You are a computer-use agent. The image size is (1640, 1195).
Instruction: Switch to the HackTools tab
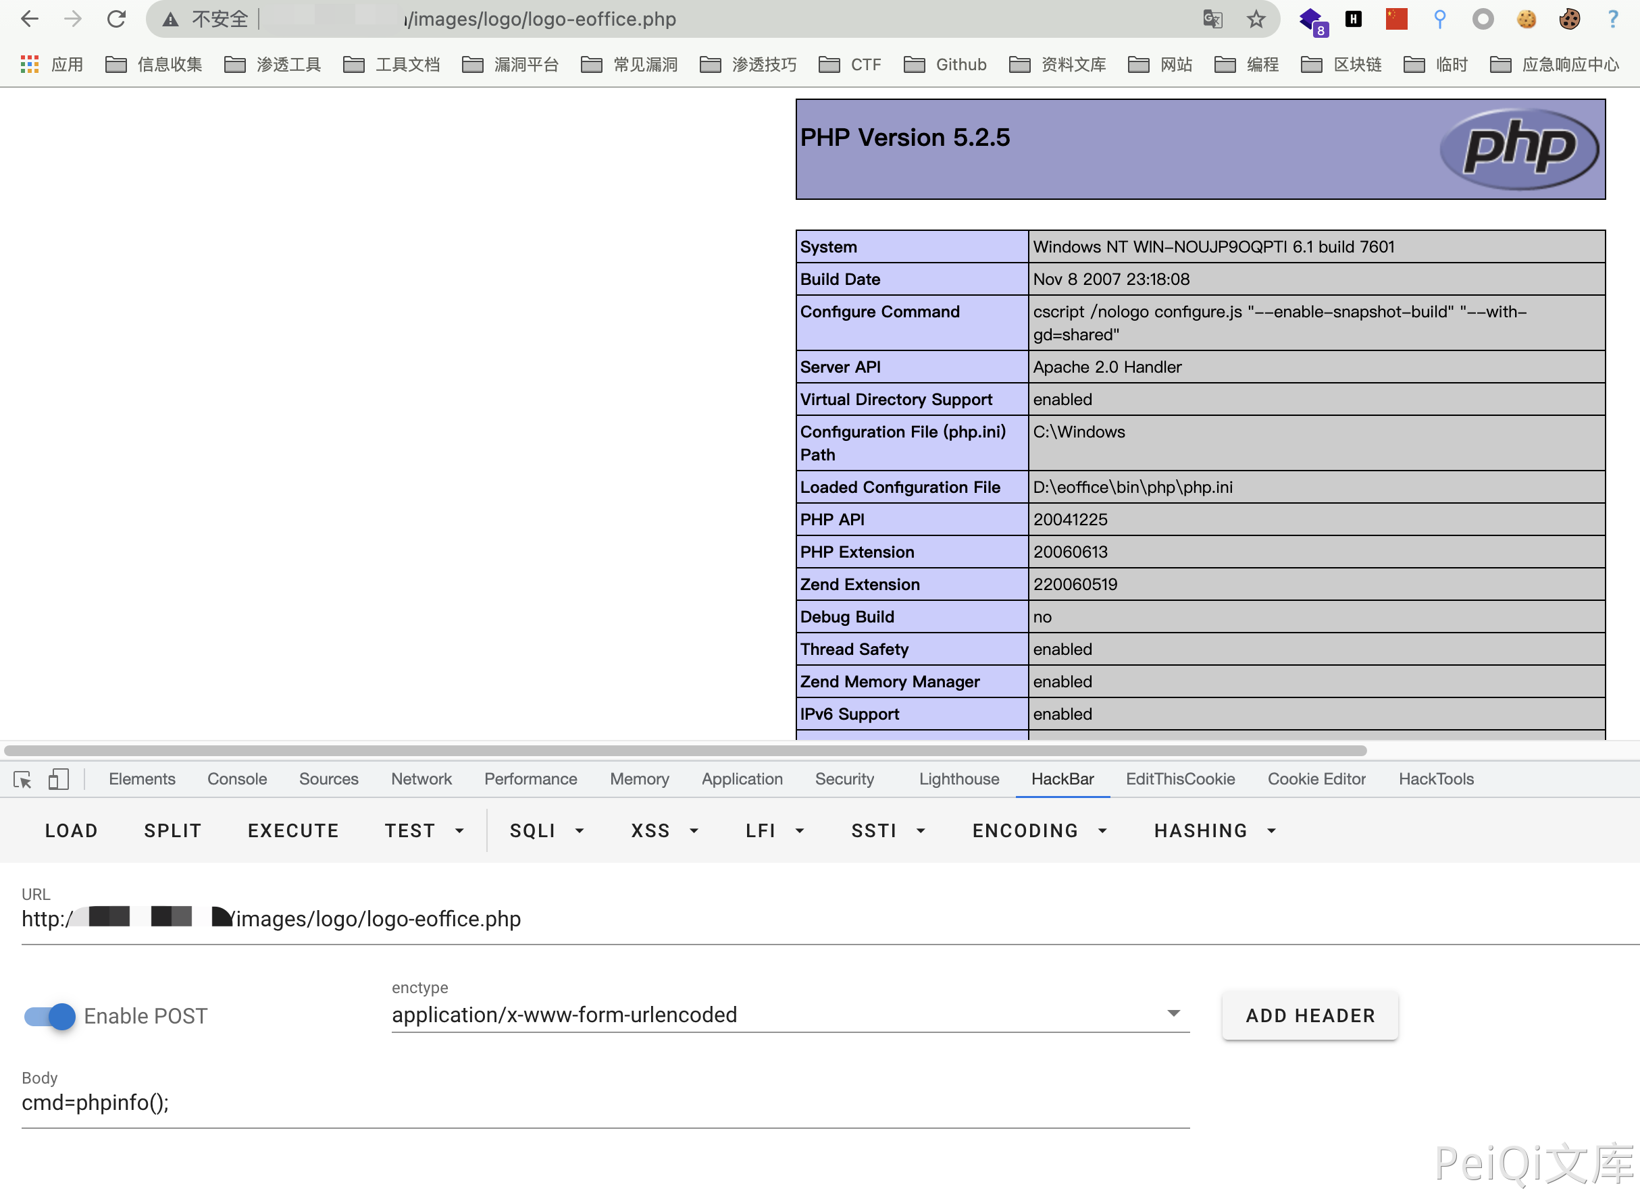pyautogui.click(x=1435, y=779)
